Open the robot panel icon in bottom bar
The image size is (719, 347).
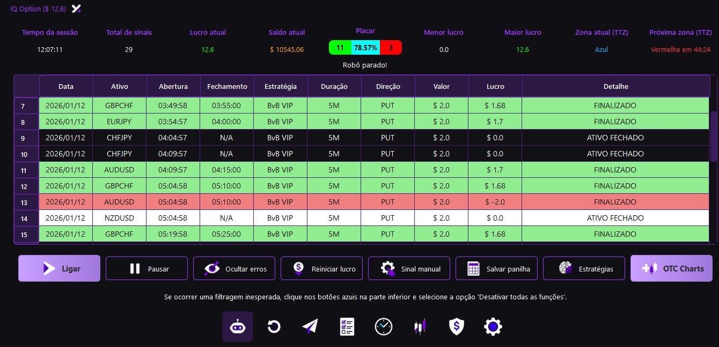tap(237, 326)
